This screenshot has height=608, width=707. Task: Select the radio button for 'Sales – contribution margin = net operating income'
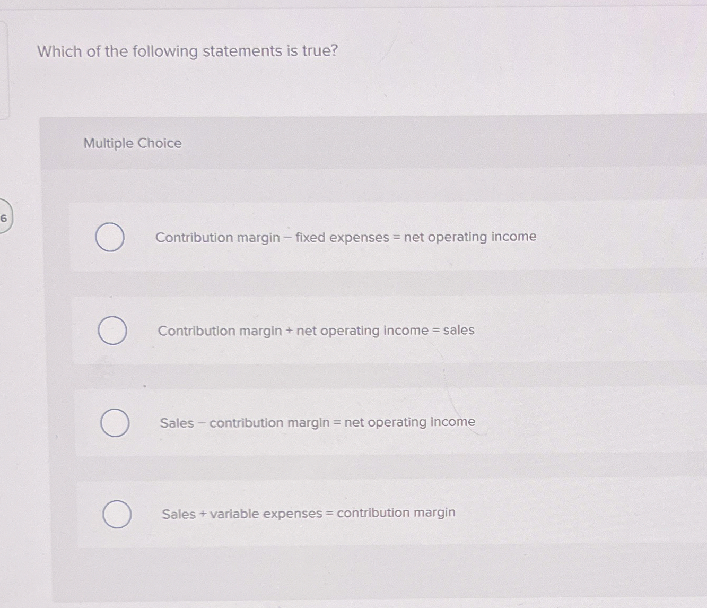click(115, 423)
